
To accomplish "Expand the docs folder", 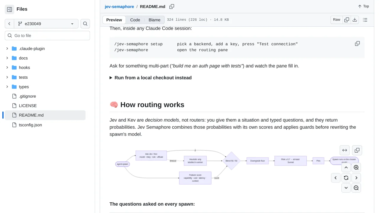I will [x=7, y=58].
